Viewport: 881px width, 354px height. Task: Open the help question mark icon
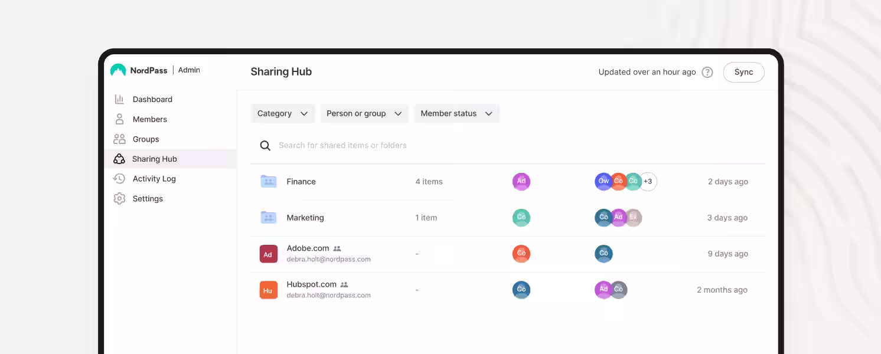pos(707,72)
